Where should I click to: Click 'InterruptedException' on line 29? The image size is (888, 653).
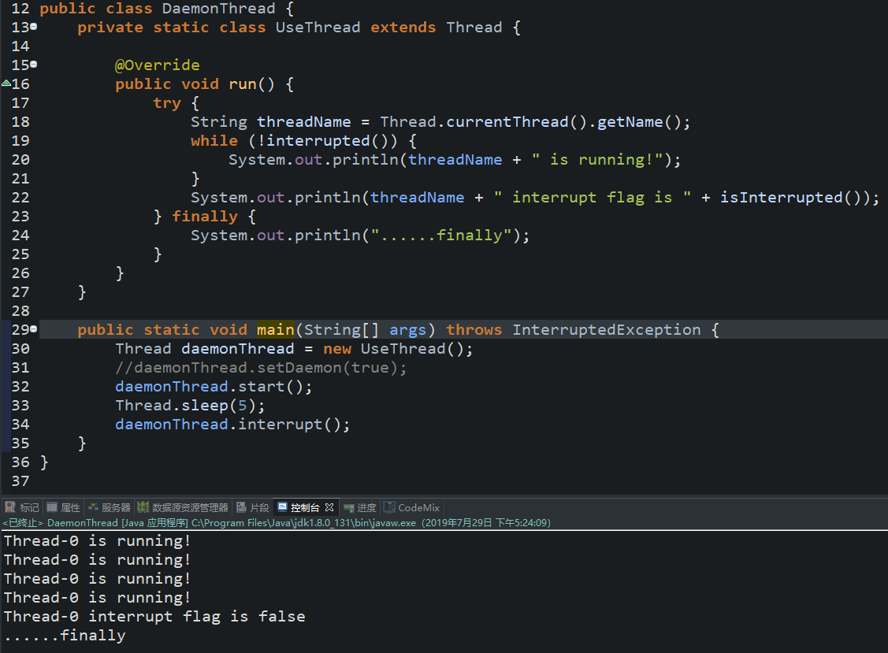[x=607, y=329]
